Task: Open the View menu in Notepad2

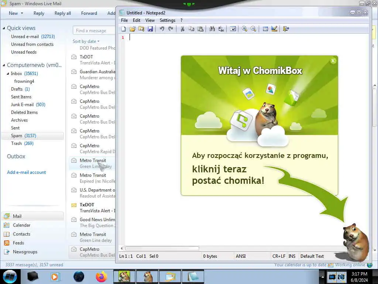Action: coord(150,20)
